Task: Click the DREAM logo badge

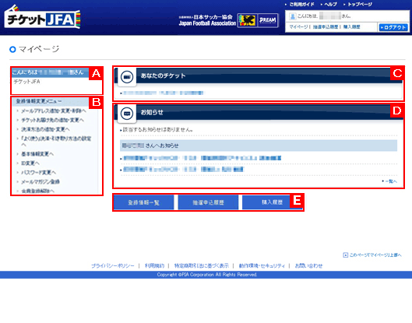Action: click(268, 20)
